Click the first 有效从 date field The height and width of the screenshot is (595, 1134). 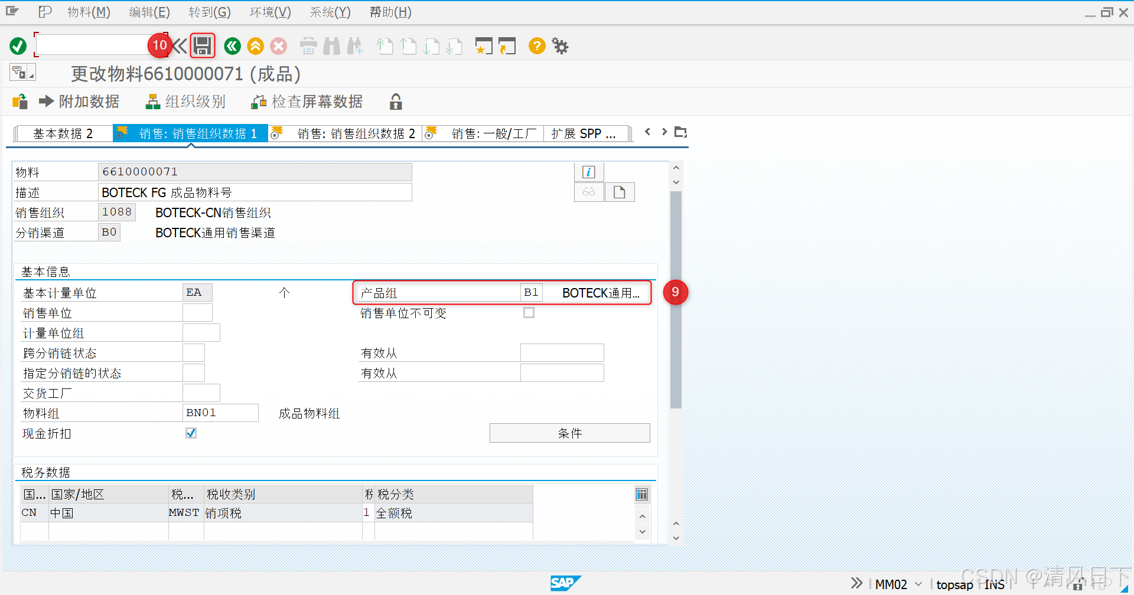(562, 353)
